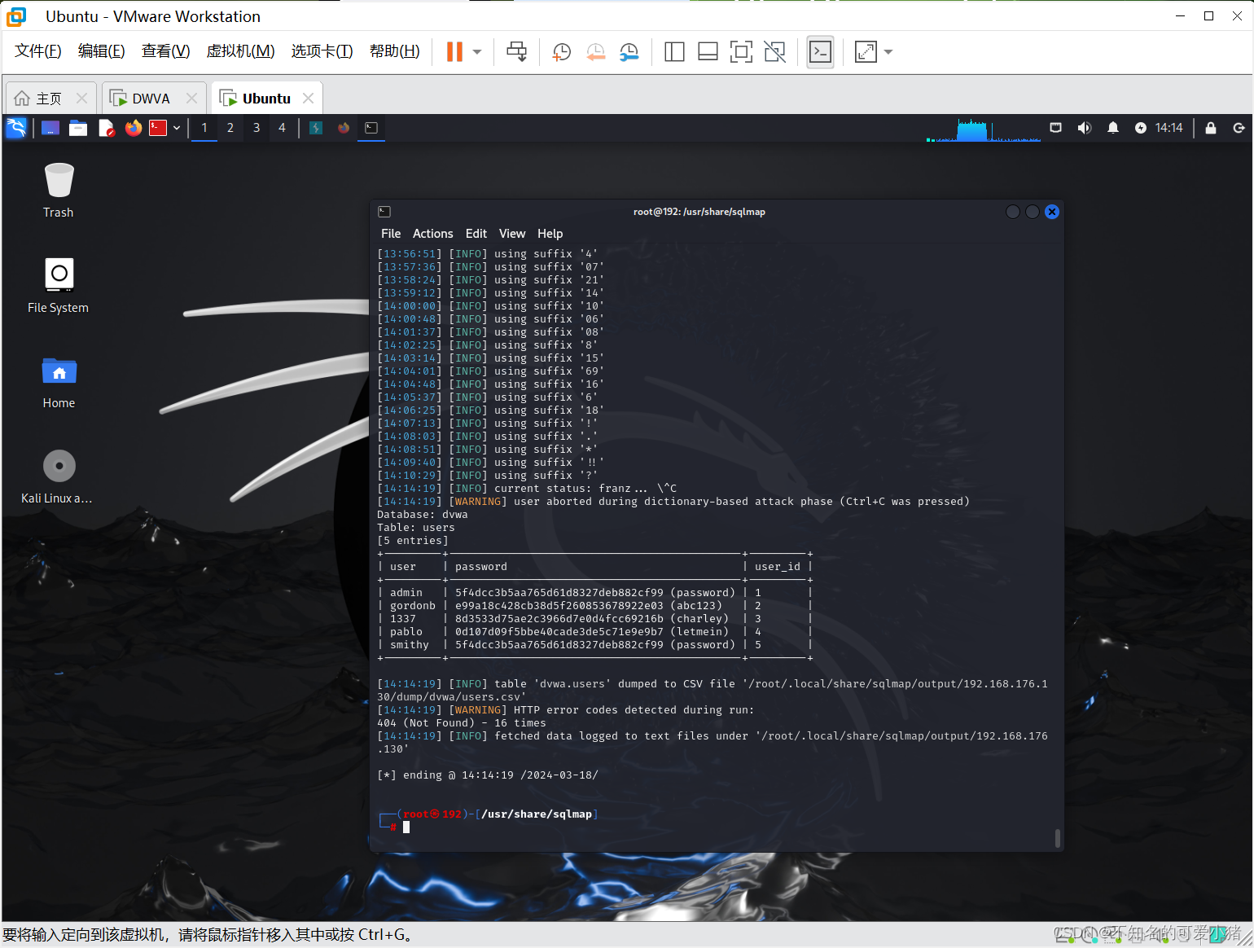Close the DWVA tab
Viewport: 1254px width, 948px height.
coord(191,98)
